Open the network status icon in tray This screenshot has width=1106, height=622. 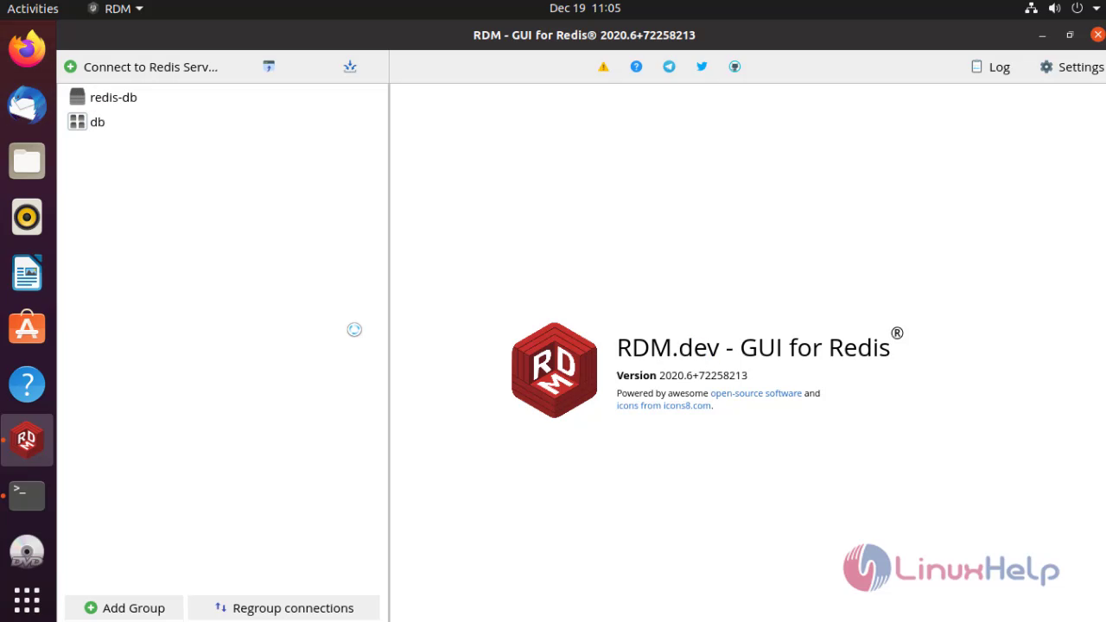tap(1031, 9)
